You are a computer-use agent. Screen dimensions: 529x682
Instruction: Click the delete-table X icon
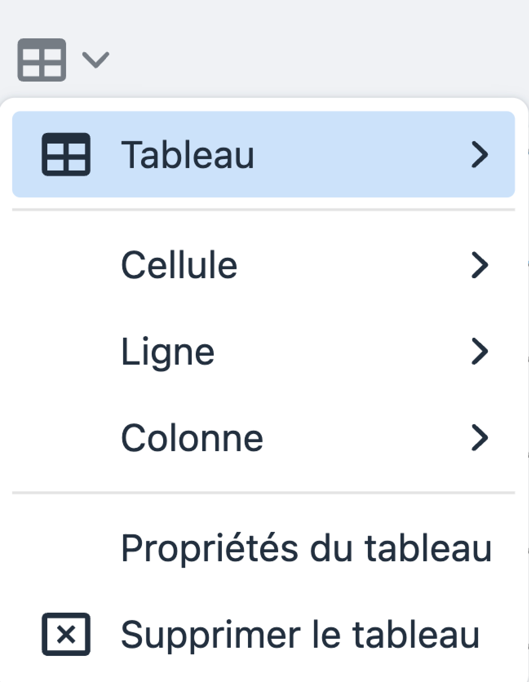click(x=66, y=634)
